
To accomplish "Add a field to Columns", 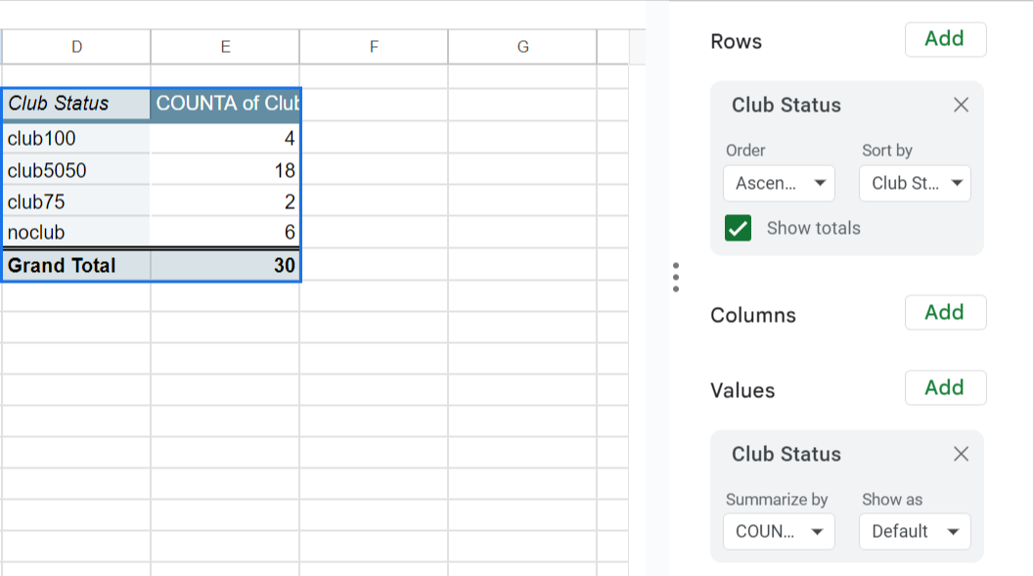I will tap(945, 313).
